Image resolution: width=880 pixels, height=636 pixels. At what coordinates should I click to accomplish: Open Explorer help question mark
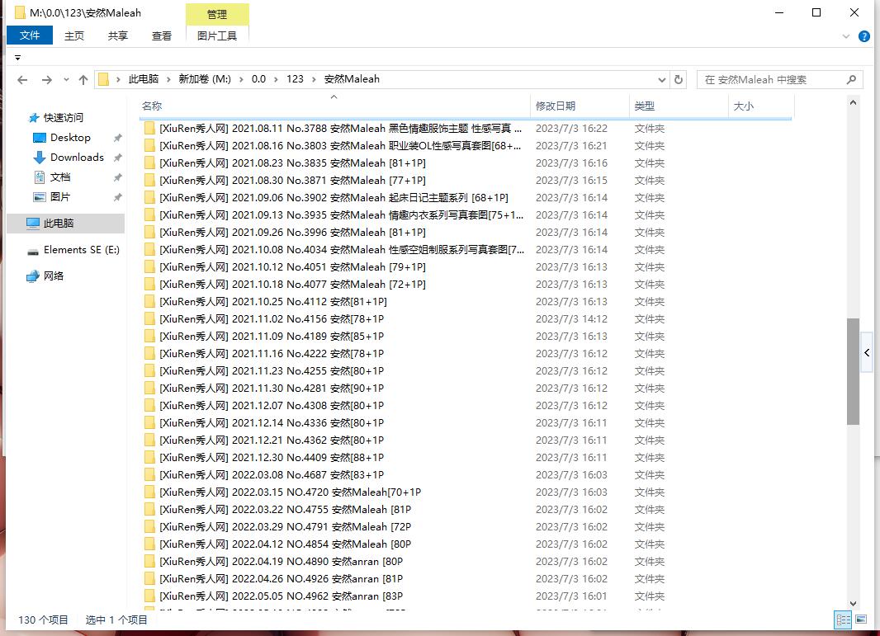[864, 36]
